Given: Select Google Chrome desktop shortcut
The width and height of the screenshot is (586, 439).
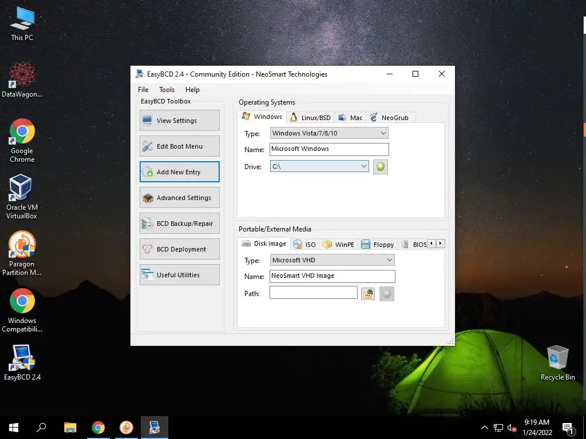Looking at the screenshot, I should 22,141.
